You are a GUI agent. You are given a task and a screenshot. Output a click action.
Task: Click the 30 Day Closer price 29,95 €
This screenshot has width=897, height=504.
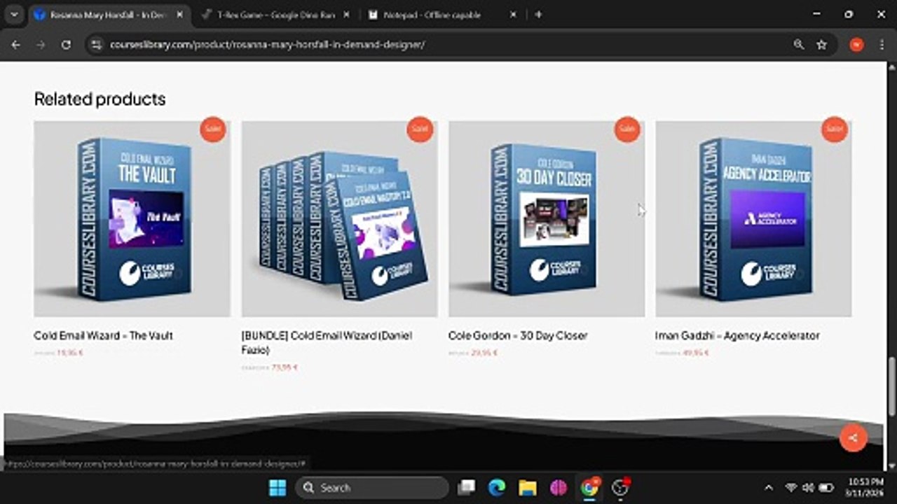[484, 353]
